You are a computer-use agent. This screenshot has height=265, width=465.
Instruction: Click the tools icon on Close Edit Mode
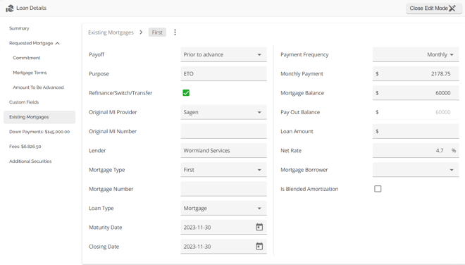[452, 8]
